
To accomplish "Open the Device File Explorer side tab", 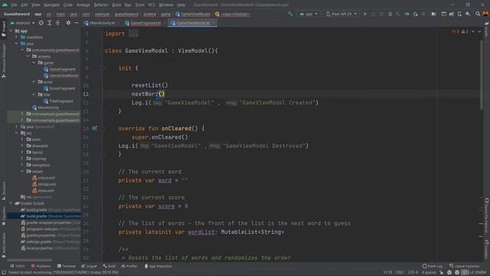I will 487,216.
